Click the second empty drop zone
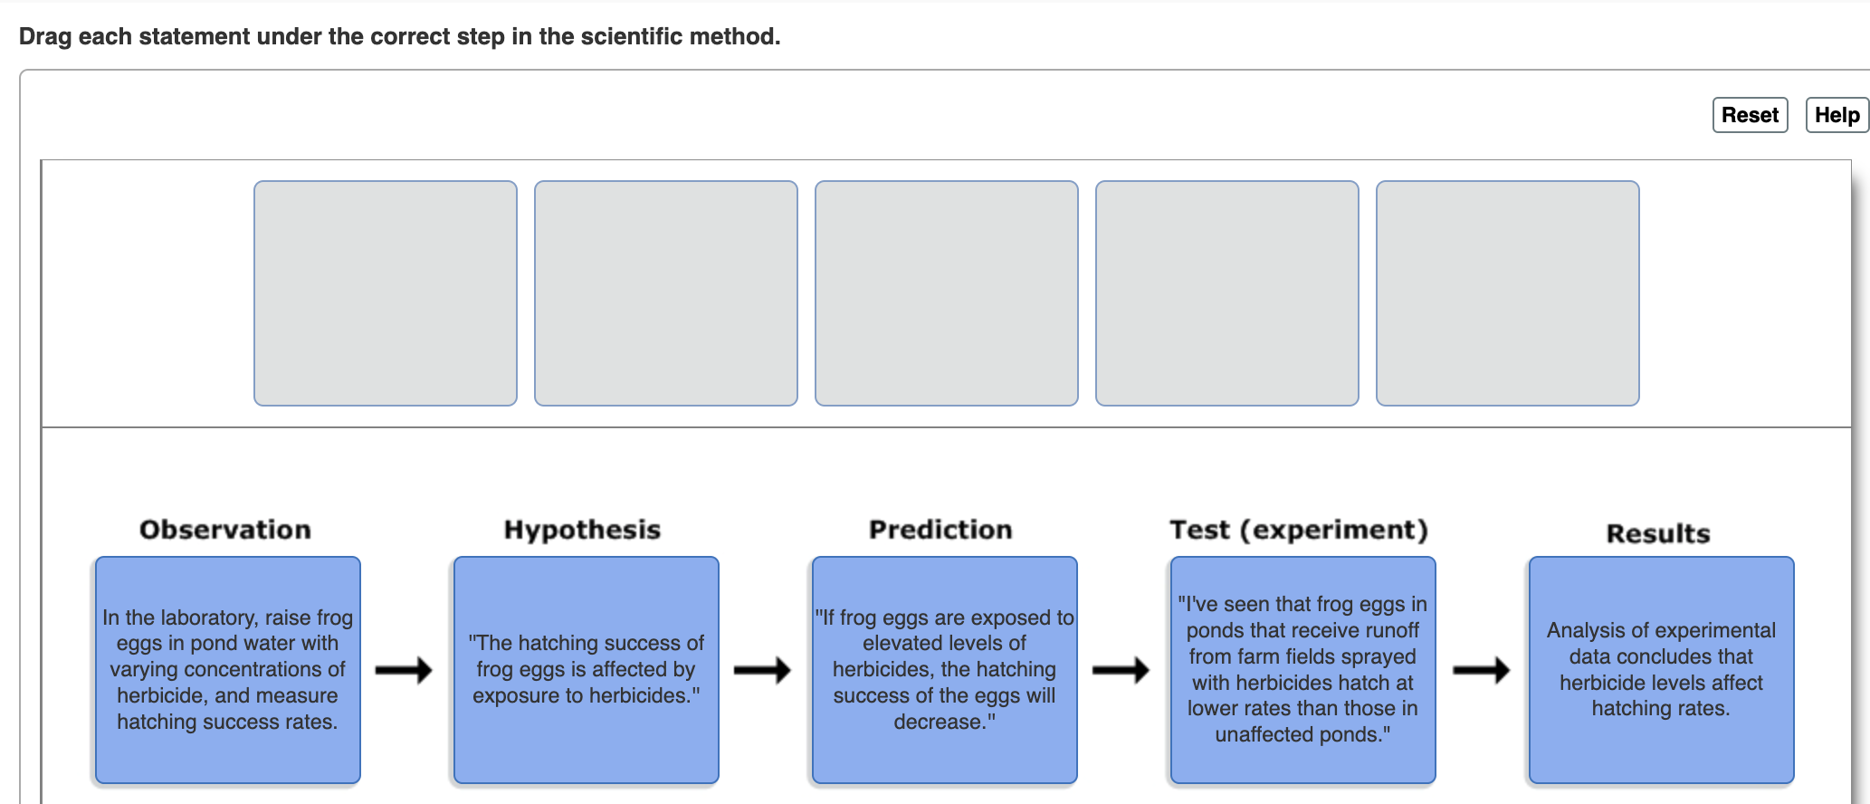Image resolution: width=1870 pixels, height=804 pixels. coord(666,292)
